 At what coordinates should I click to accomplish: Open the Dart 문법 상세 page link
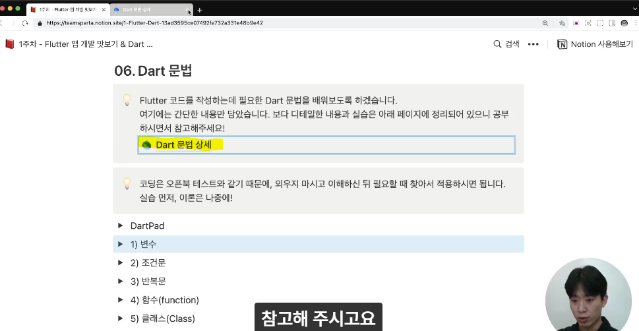click(326, 145)
